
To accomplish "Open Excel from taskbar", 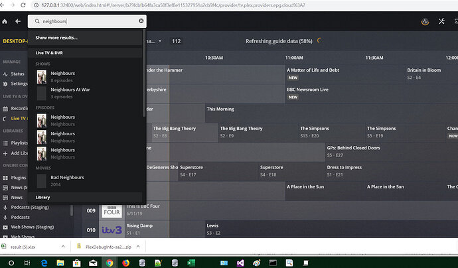I will pyautogui.click(x=191, y=263).
